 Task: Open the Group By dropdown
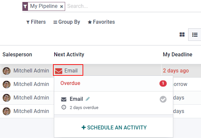tap(67, 22)
